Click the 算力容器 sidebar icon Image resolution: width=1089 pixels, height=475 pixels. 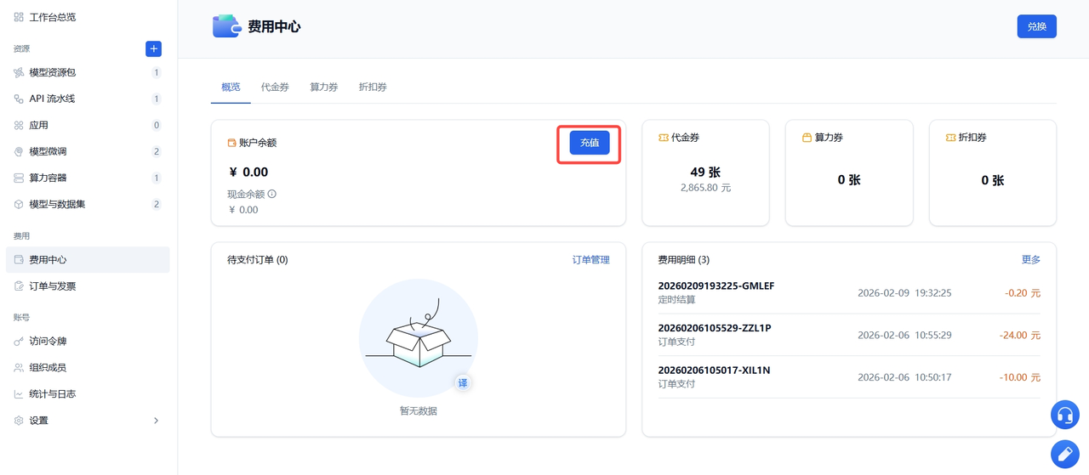click(19, 178)
